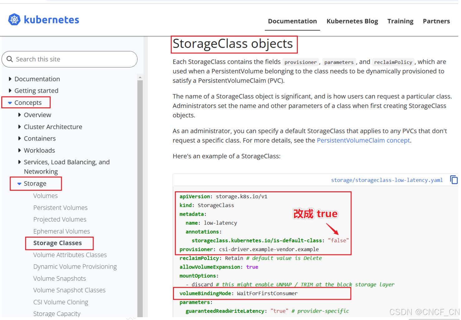Image resolution: width=461 pixels, height=320 pixels.
Task: Click the StorageClass objects heading
Action: (233, 44)
